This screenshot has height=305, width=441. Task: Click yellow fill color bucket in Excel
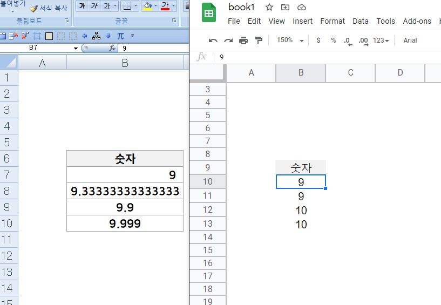pyautogui.click(x=147, y=6)
